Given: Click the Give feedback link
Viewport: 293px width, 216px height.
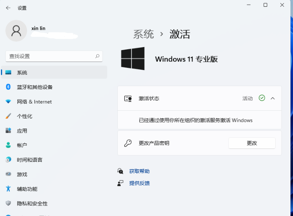Looking at the screenshot, I should coord(140,183).
